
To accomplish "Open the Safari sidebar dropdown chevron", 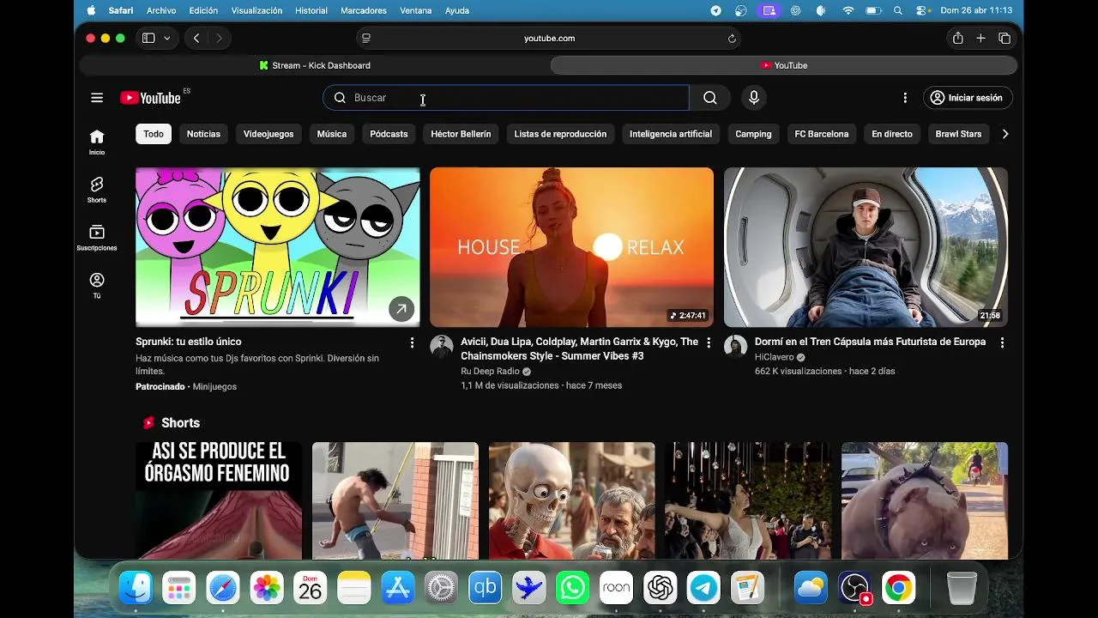I will (166, 39).
